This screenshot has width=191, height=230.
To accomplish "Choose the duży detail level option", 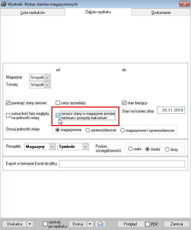I will click(167, 150).
